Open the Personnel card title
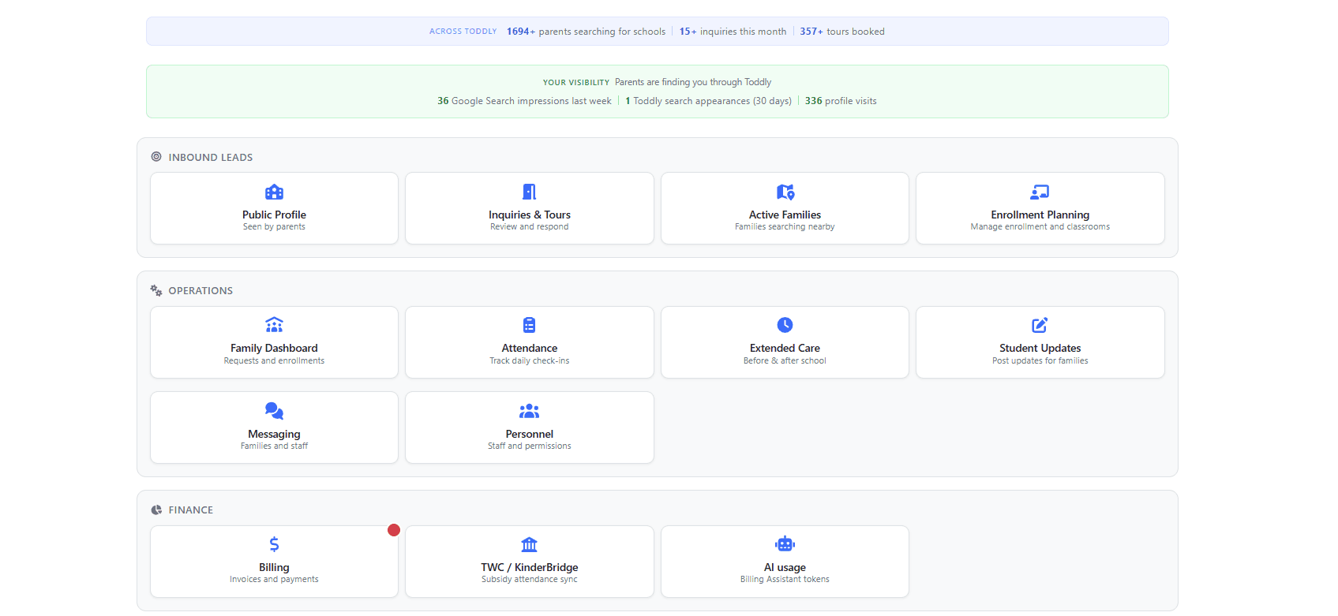This screenshot has height=616, width=1338. click(530, 434)
